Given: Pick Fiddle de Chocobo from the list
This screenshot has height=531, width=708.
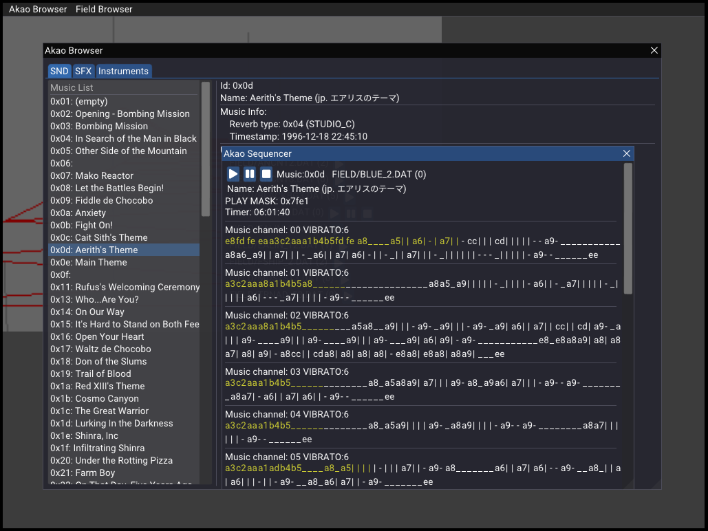Looking at the screenshot, I should click(x=101, y=200).
